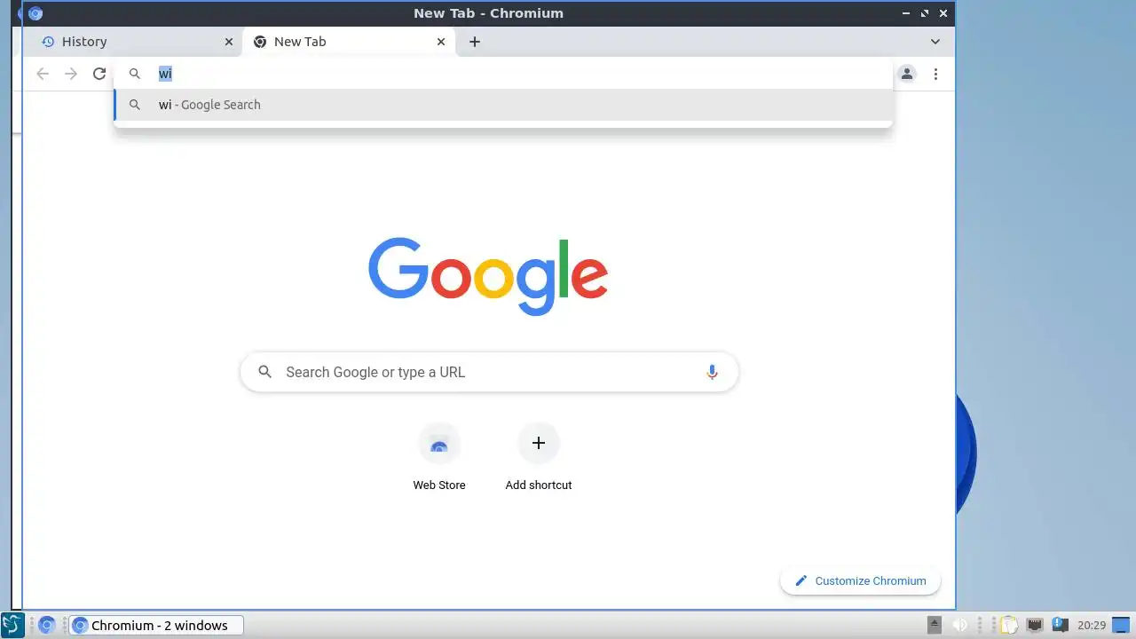This screenshot has width=1136, height=639.
Task: Click the Chromium icon in the title bar
Action: [x=35, y=13]
